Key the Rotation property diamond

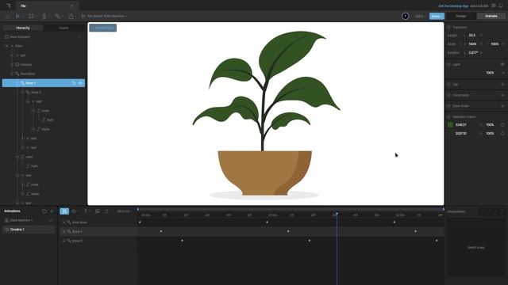(x=482, y=53)
